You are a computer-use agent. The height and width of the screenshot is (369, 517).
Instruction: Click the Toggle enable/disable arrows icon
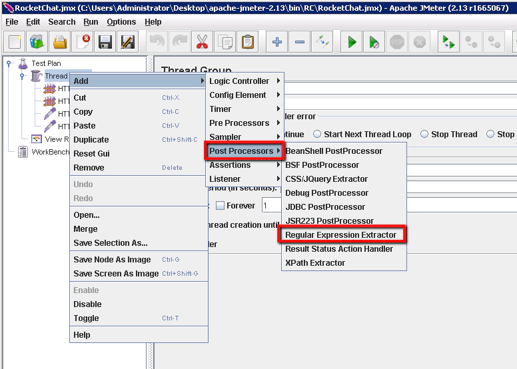tap(322, 42)
